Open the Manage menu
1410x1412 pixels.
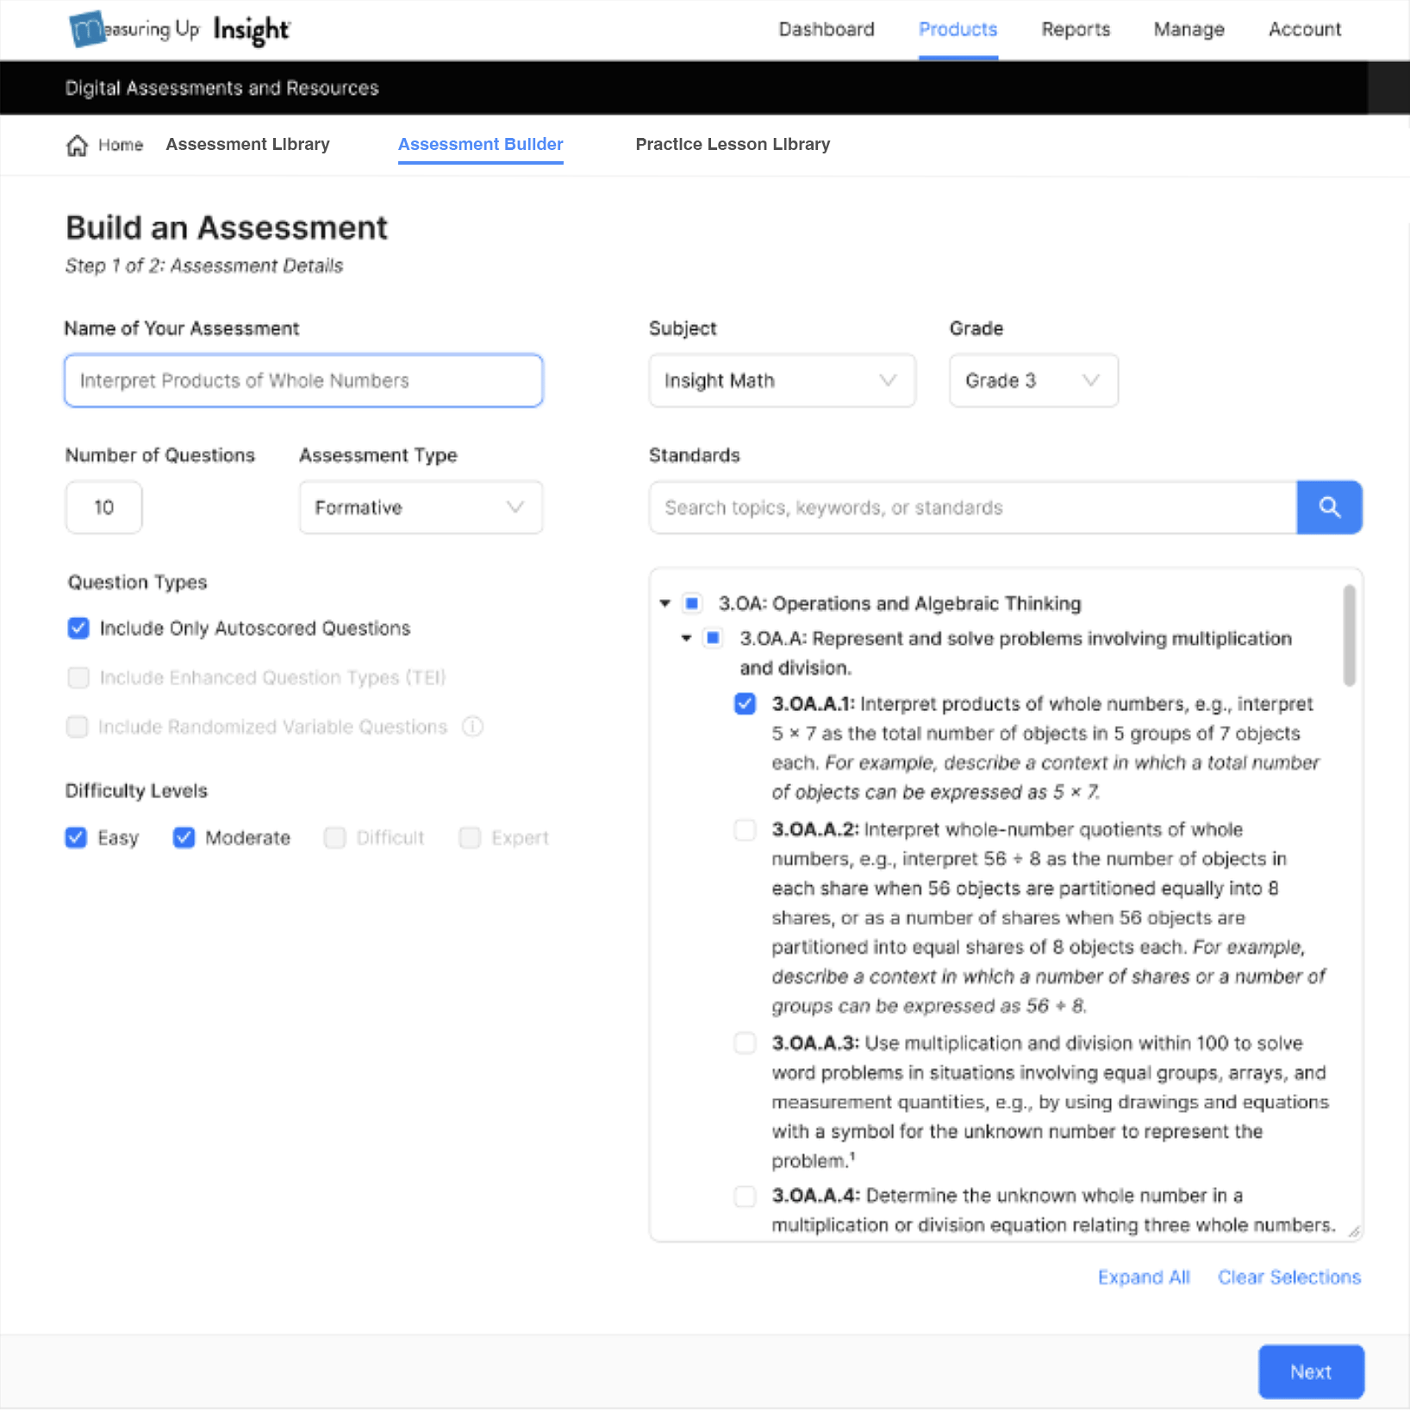1189,29
